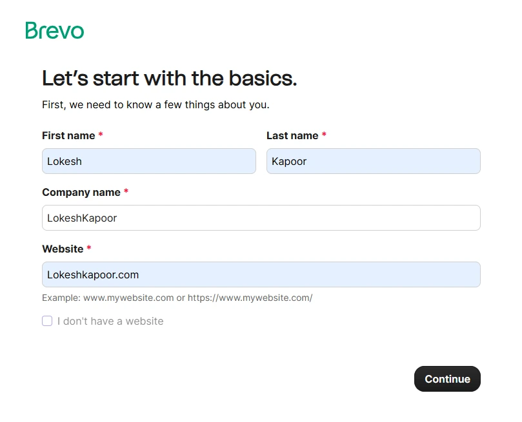Screen dimensions: 522x422
Task: Click the "Company name" field label
Action: tap(81, 192)
